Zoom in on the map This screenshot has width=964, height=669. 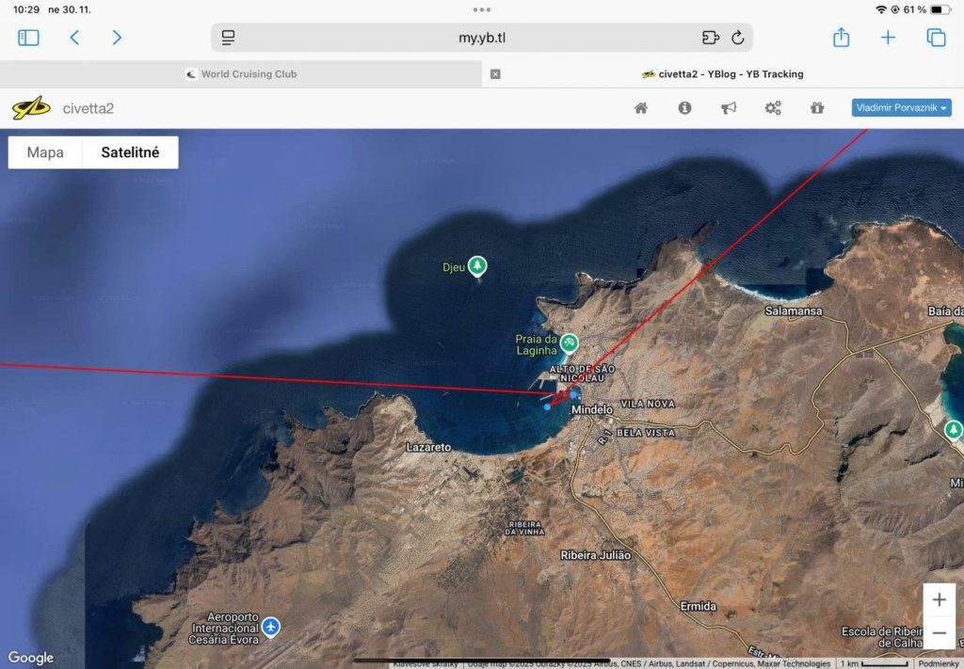[939, 600]
